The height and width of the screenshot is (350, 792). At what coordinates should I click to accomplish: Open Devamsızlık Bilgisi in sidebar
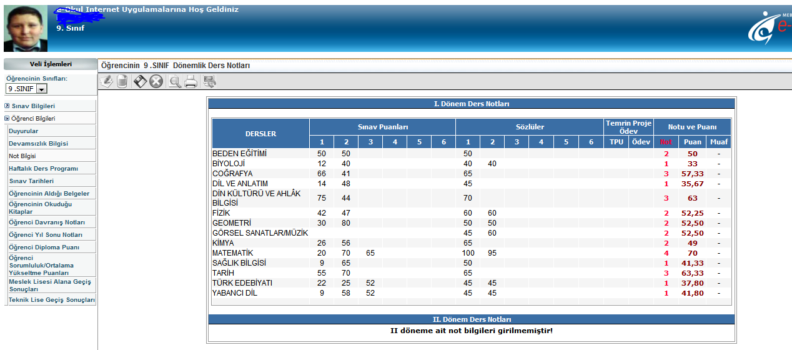pos(38,143)
